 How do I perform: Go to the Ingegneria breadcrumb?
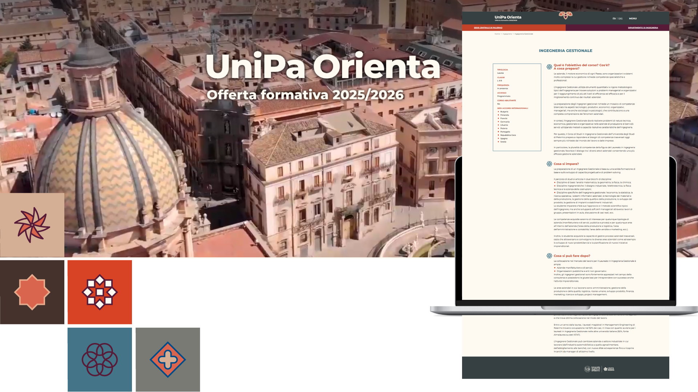(507, 34)
